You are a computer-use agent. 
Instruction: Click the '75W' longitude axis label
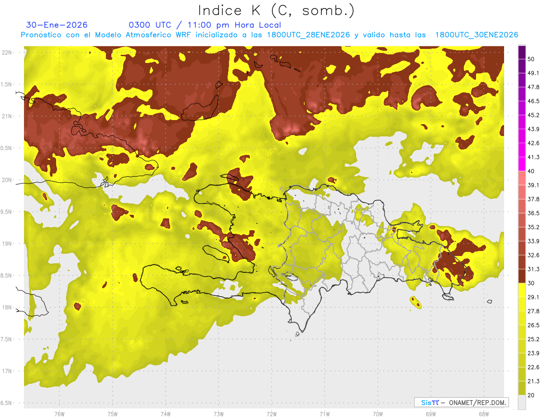click(x=113, y=414)
